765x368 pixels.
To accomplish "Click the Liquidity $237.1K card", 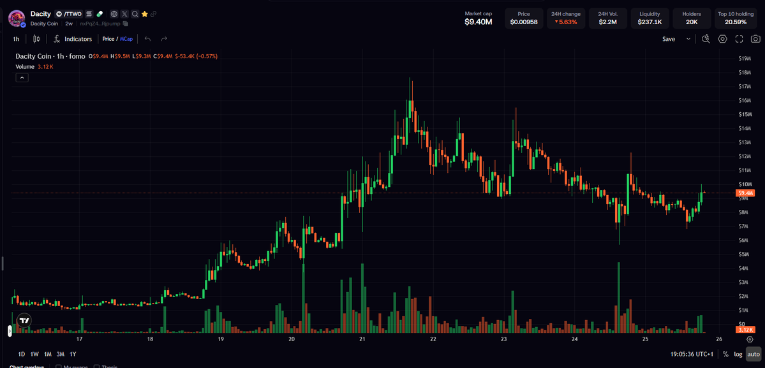I will click(x=650, y=18).
